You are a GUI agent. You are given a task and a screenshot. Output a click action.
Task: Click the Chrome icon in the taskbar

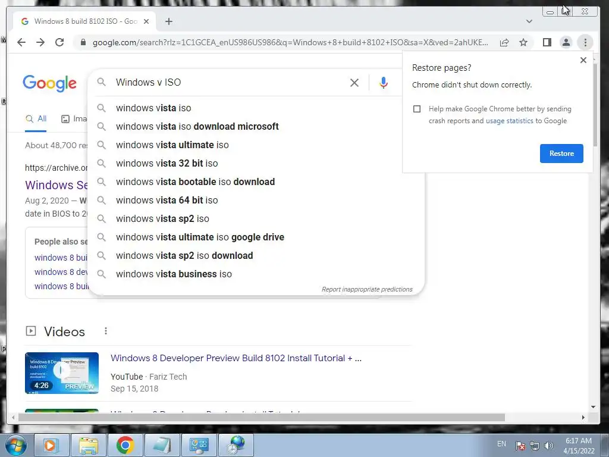(125, 445)
